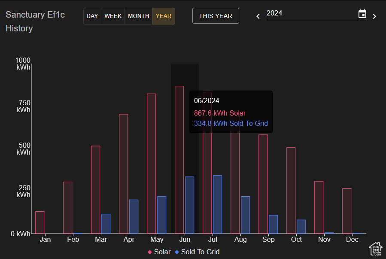Click the June Sold To Grid bar
The height and width of the screenshot is (259, 386).
(x=189, y=205)
